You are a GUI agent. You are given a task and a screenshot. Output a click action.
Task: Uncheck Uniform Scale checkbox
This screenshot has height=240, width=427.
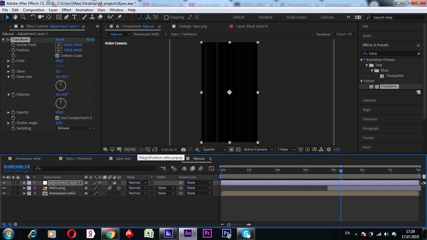57,56
